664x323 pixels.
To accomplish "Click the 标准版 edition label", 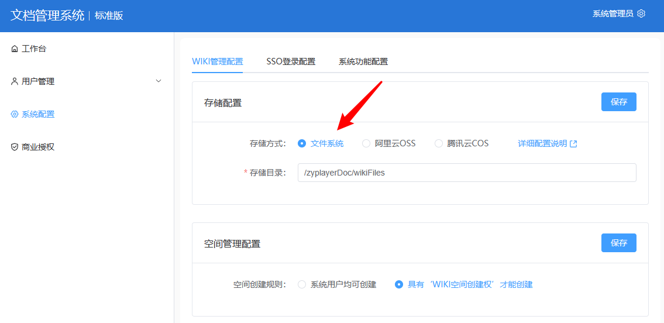I will coord(109,16).
